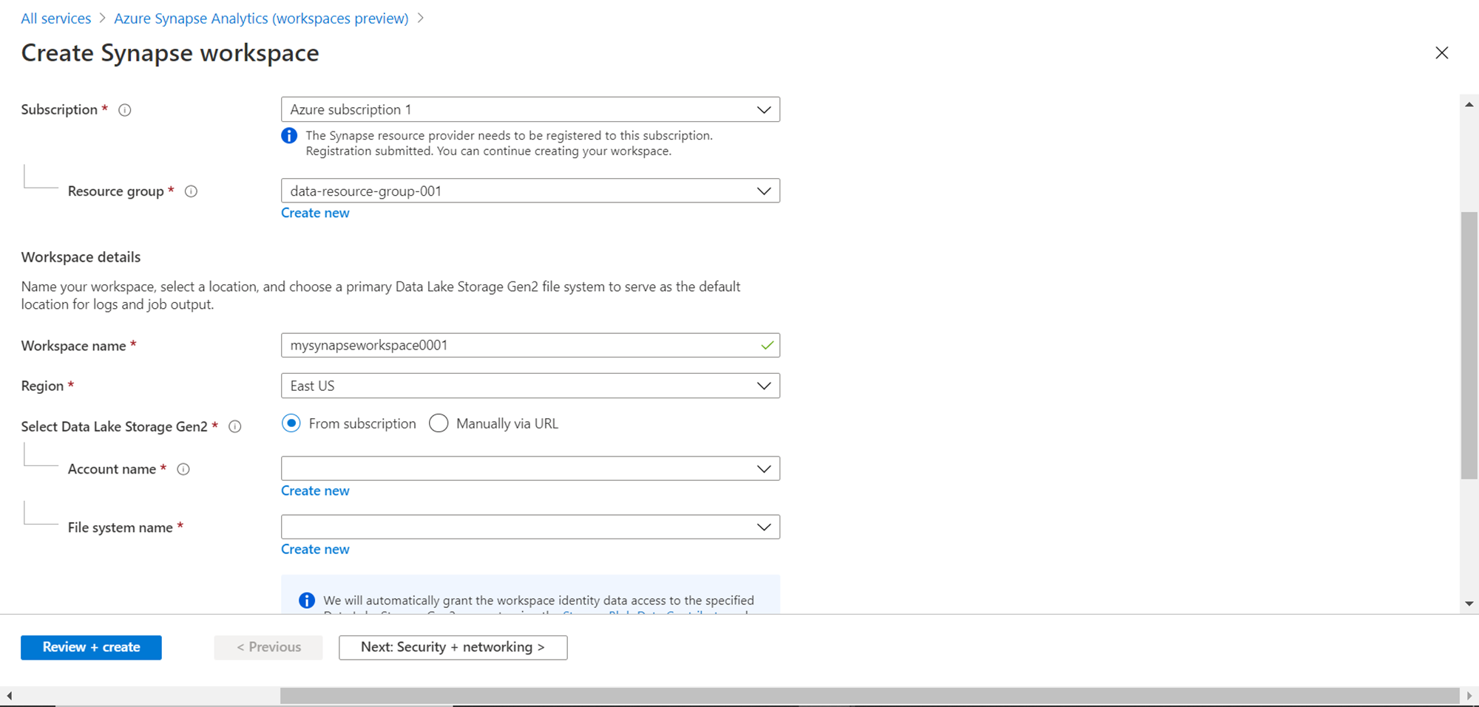Click the Resource group info icon
1479x707 pixels.
(x=191, y=191)
